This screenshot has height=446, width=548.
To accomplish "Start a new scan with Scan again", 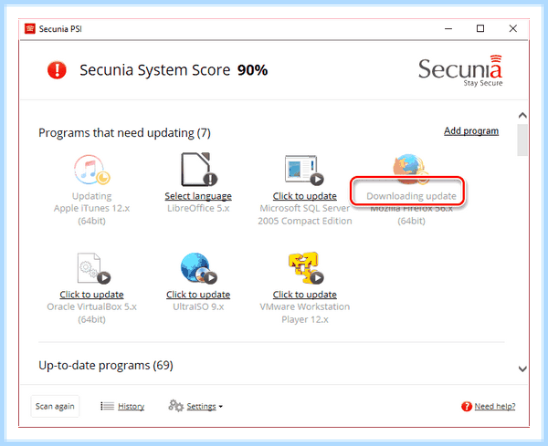I will point(55,406).
